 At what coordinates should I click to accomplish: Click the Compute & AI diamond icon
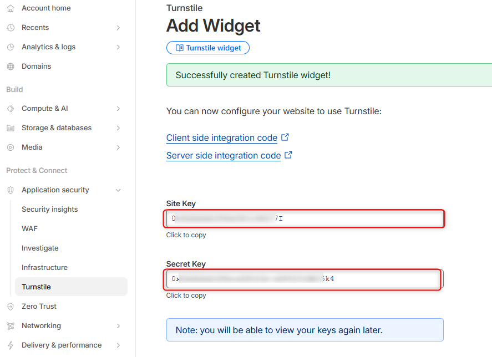pyautogui.click(x=10, y=109)
